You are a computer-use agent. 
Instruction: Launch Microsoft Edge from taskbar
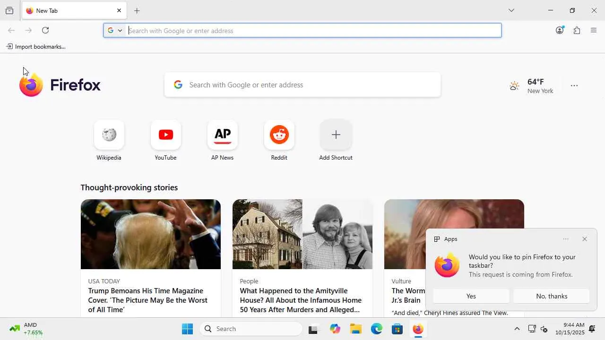click(377, 329)
